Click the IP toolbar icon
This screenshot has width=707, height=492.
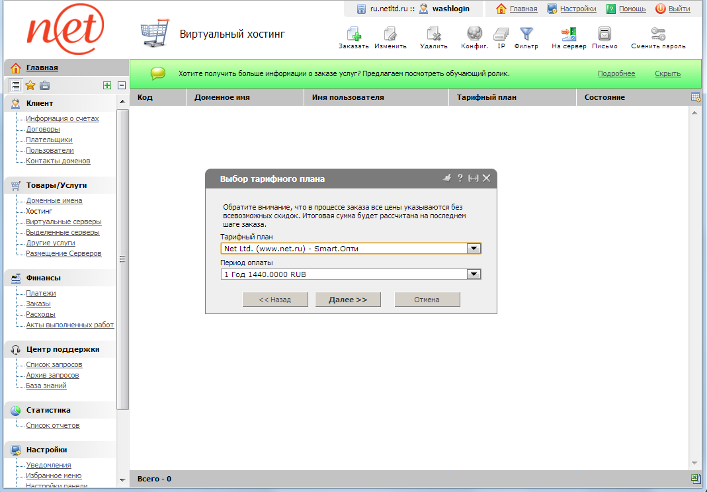500,33
